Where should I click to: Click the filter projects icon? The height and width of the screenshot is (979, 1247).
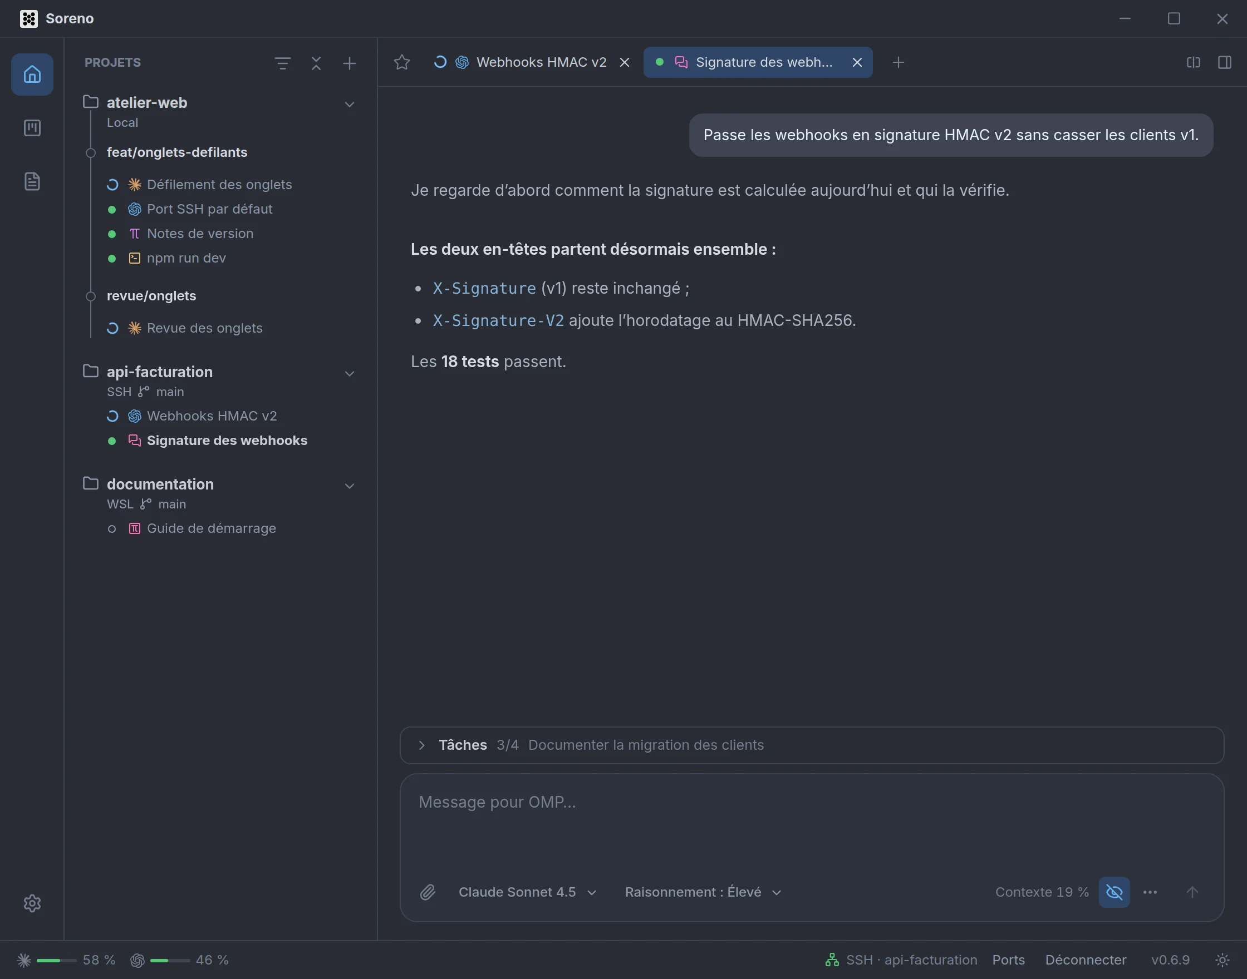(283, 63)
